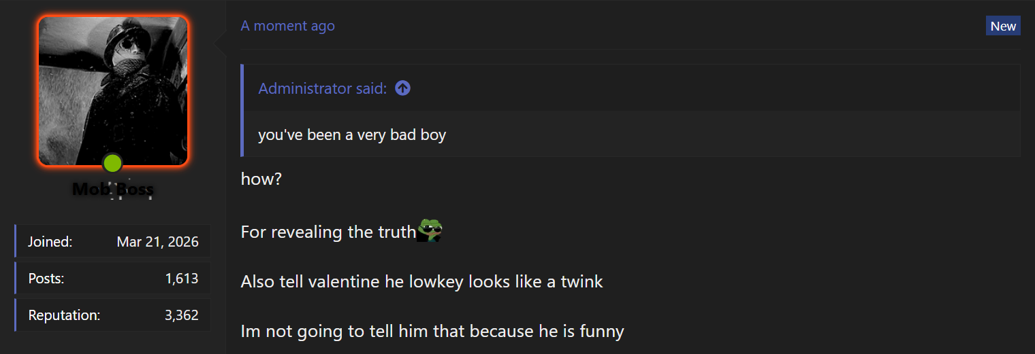Click the quoted text 'you've been a very bad boy'

point(352,135)
